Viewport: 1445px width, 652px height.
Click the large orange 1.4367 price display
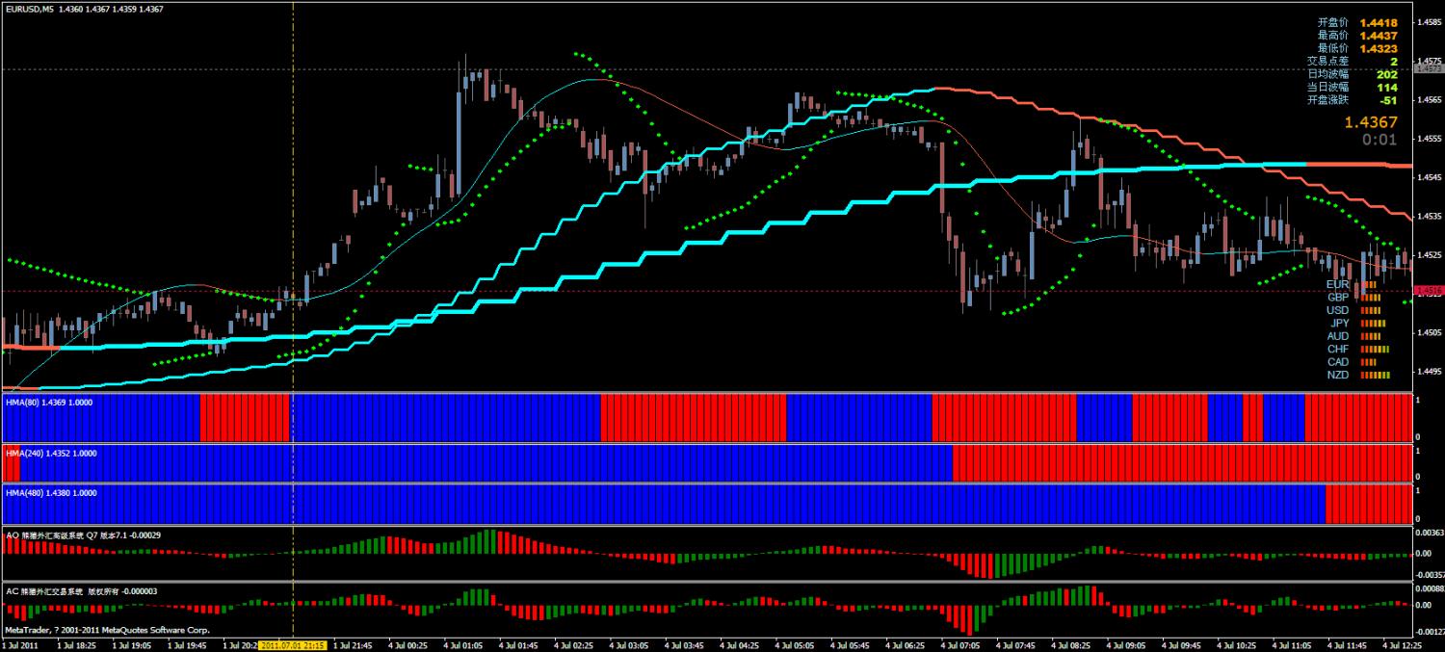1371,122
